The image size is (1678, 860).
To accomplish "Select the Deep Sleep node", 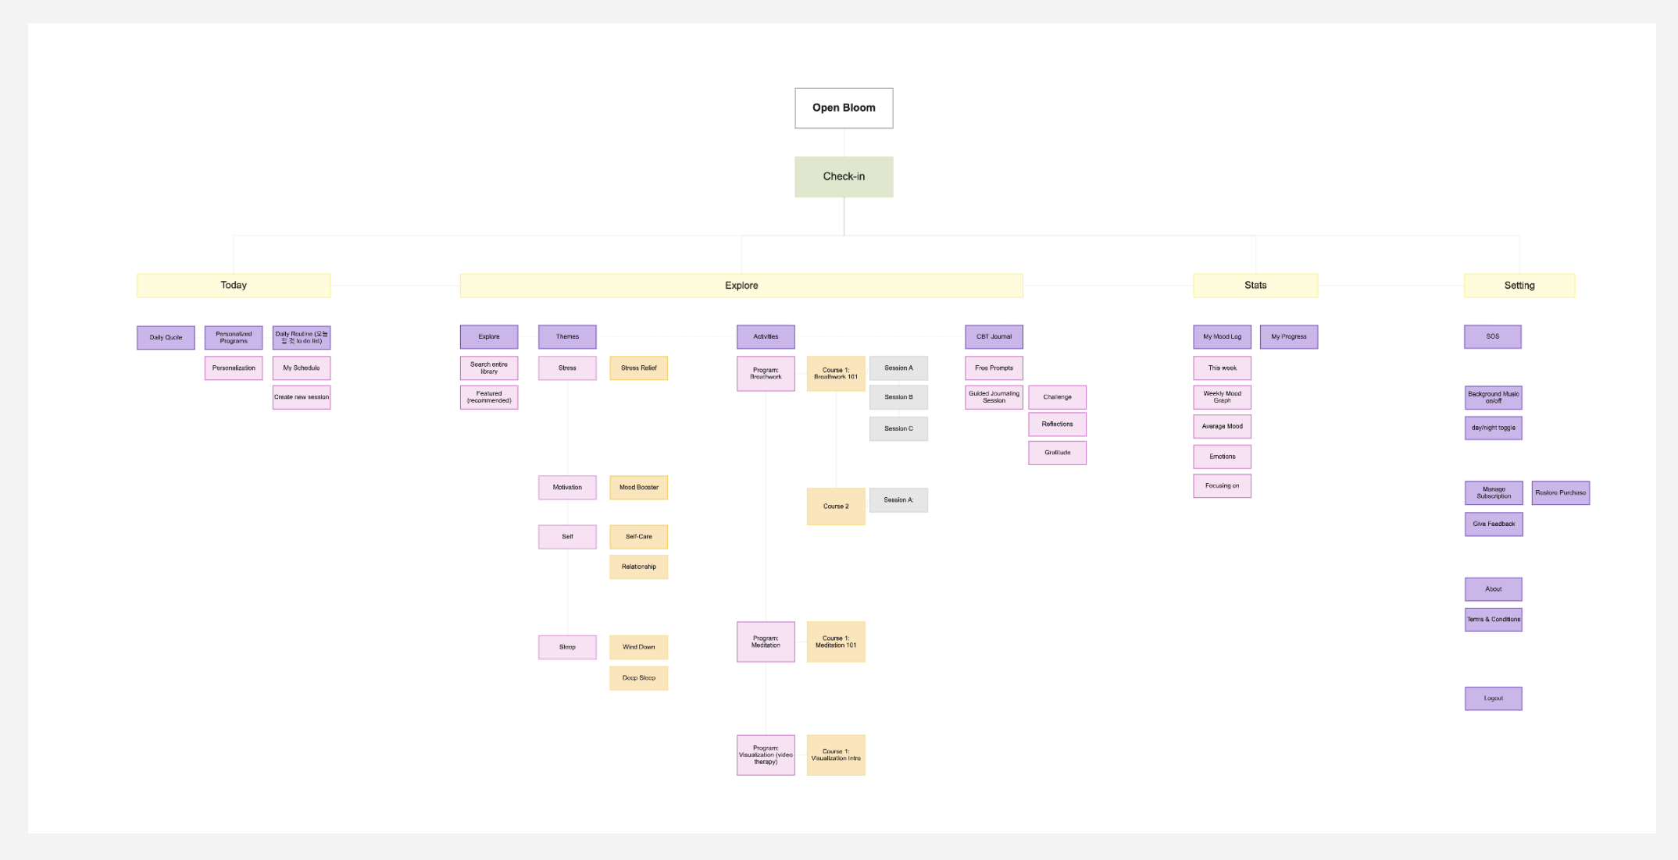I will tap(638, 677).
